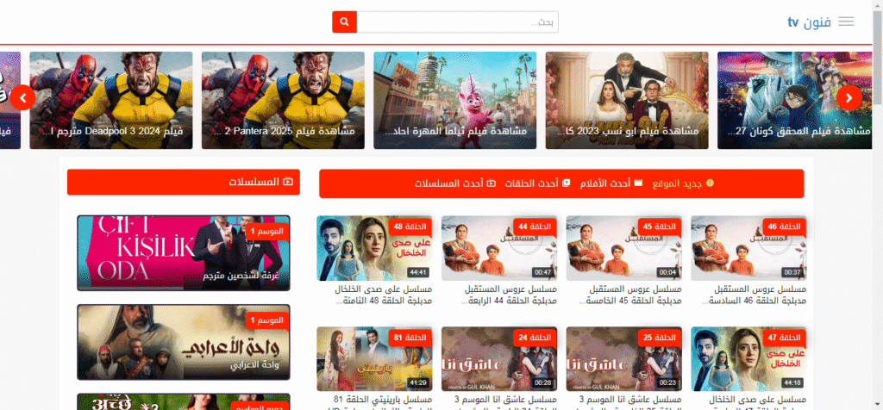Click the الحلقة 46 red badge
Viewport: 883px width, 410px height.
click(x=785, y=227)
